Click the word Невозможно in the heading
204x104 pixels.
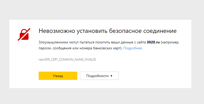pos(56,31)
